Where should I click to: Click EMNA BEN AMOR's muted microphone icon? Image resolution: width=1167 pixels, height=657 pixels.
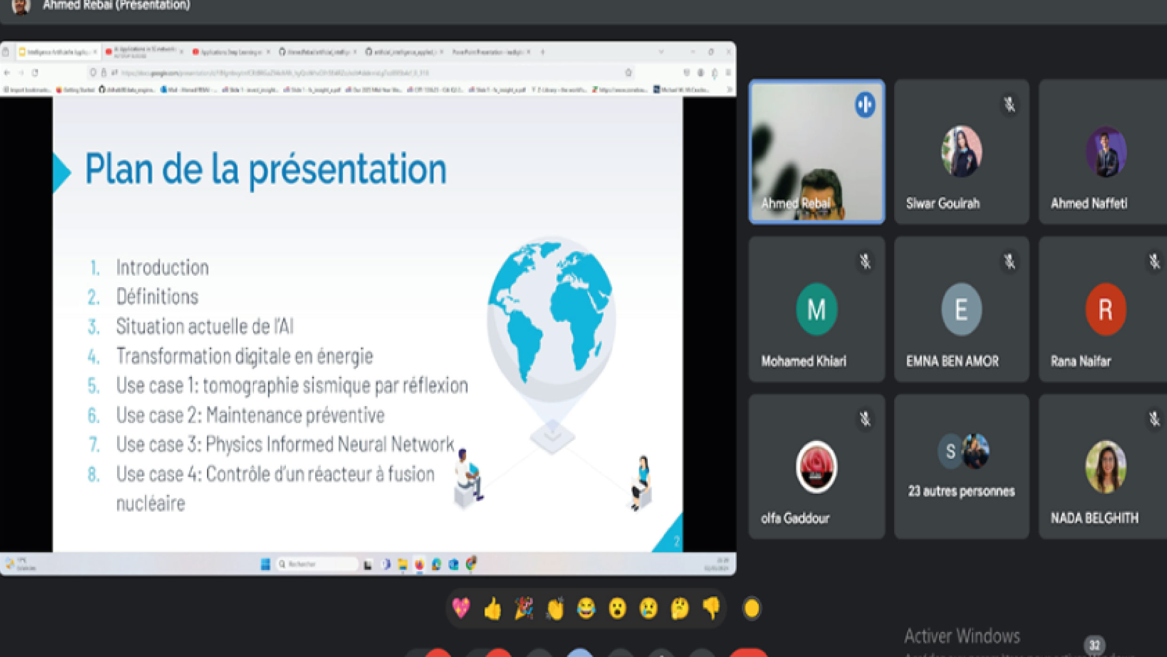pos(1009,261)
